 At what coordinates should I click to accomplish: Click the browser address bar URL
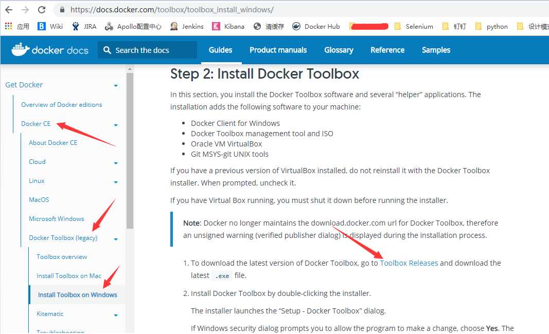(x=171, y=10)
